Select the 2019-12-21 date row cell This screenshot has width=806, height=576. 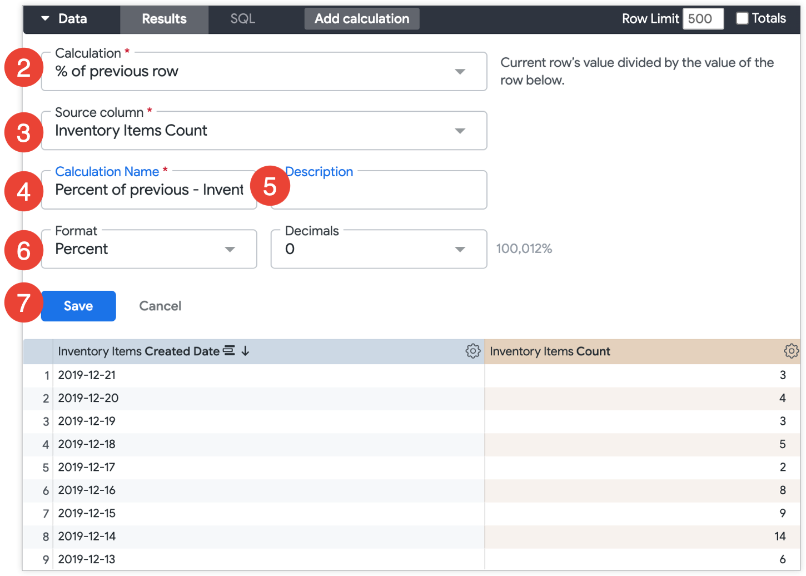pos(87,375)
